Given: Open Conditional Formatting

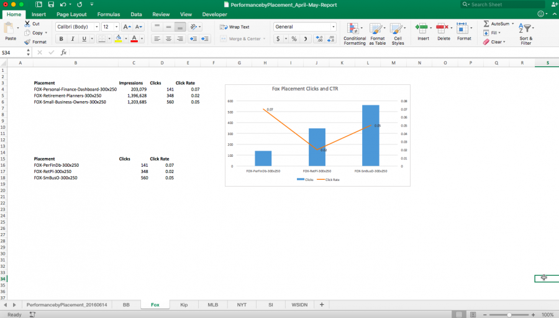Looking at the screenshot, I should (x=355, y=34).
